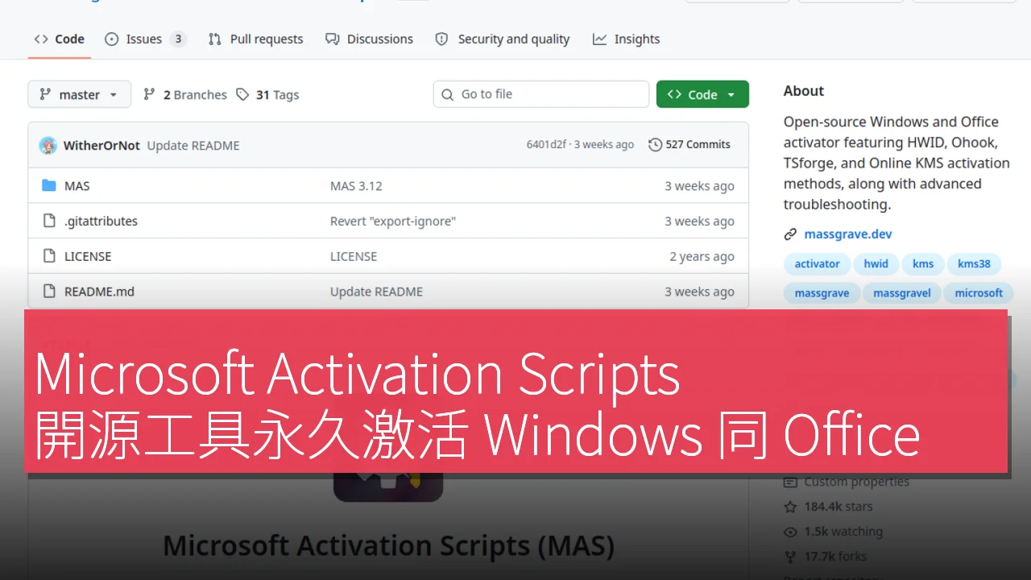Select the kms topic tag
The width and height of the screenshot is (1031, 580).
click(x=923, y=263)
